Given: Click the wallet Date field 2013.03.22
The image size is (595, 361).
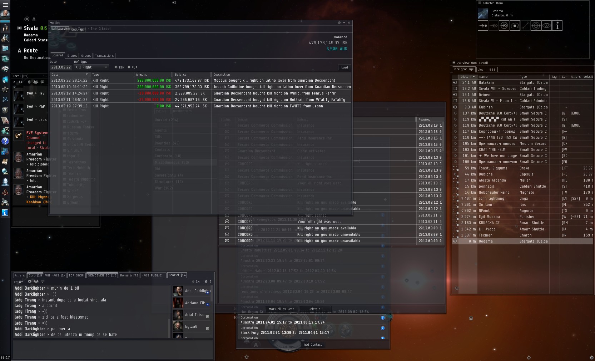Looking at the screenshot, I should [x=61, y=67].
